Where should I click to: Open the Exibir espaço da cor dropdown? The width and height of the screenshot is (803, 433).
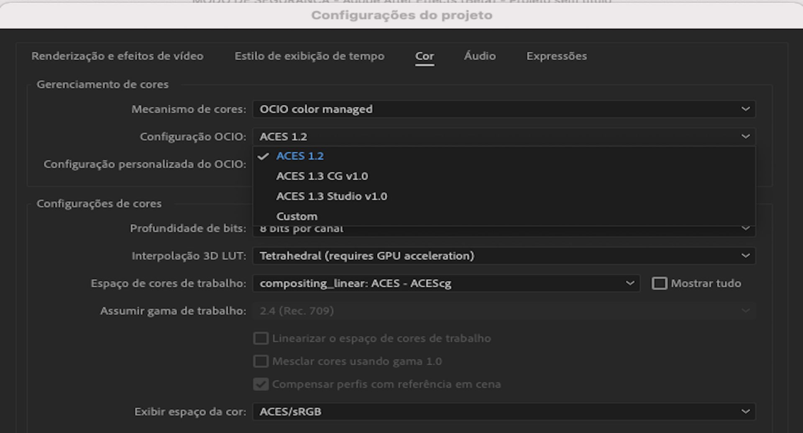coord(504,411)
